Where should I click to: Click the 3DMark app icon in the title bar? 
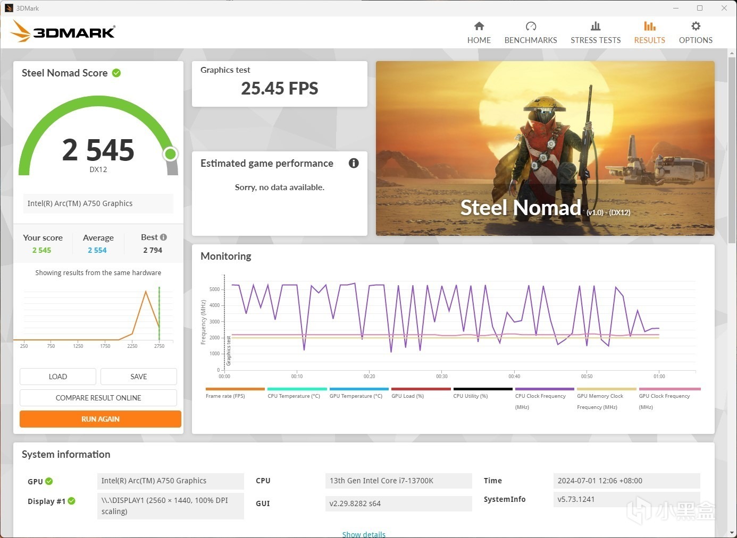pyautogui.click(x=9, y=8)
